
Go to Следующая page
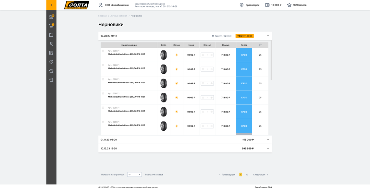click(x=261, y=175)
